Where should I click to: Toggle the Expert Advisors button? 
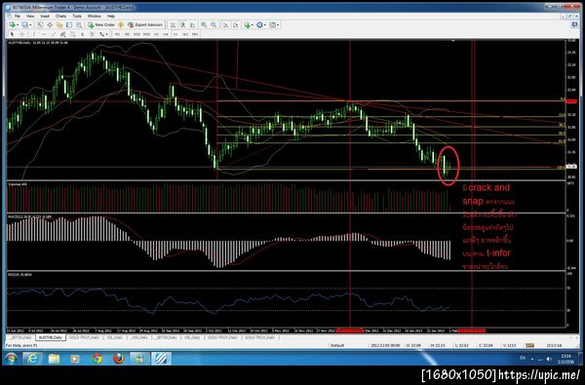coord(145,24)
